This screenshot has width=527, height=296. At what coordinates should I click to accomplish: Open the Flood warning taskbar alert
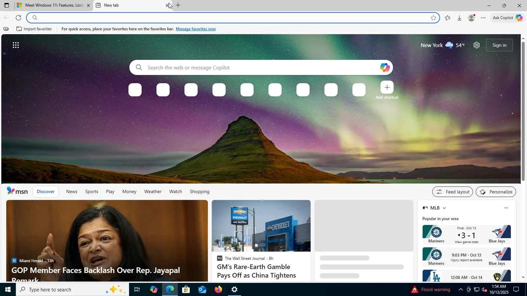pyautogui.click(x=430, y=289)
